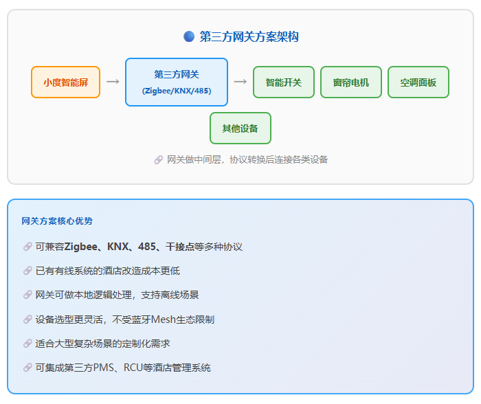Viewport: 481px width, 404px height.
Task: Click the 可集成第三方PMS、RCU等酒店管理系统 text
Action: (x=123, y=368)
